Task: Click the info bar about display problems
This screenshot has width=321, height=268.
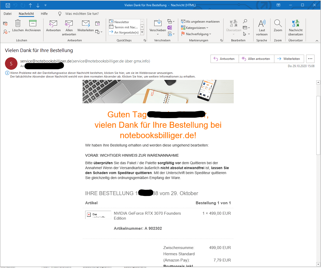Action: pos(91,73)
